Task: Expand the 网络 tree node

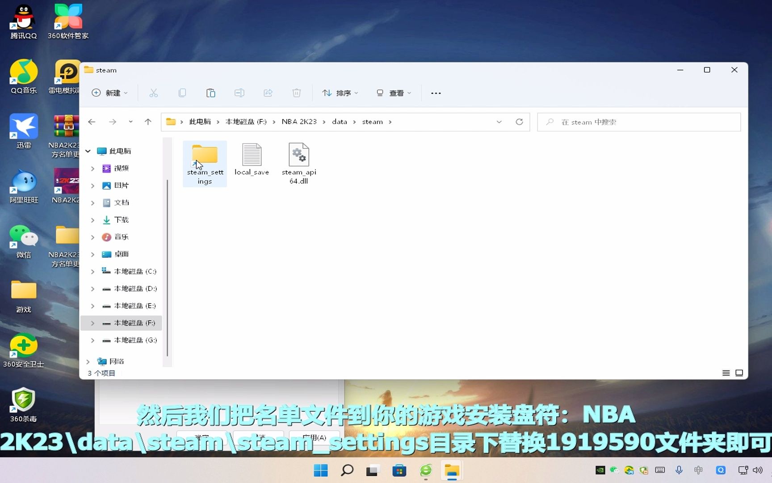Action: (x=88, y=361)
